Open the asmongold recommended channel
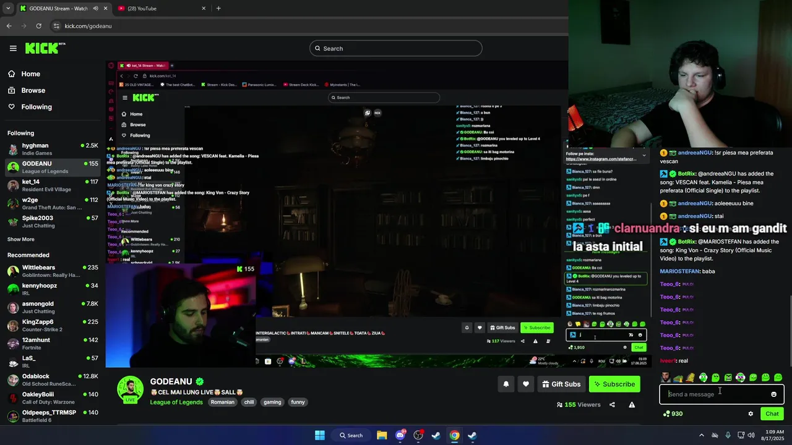Image resolution: width=792 pixels, height=445 pixels. click(x=53, y=307)
